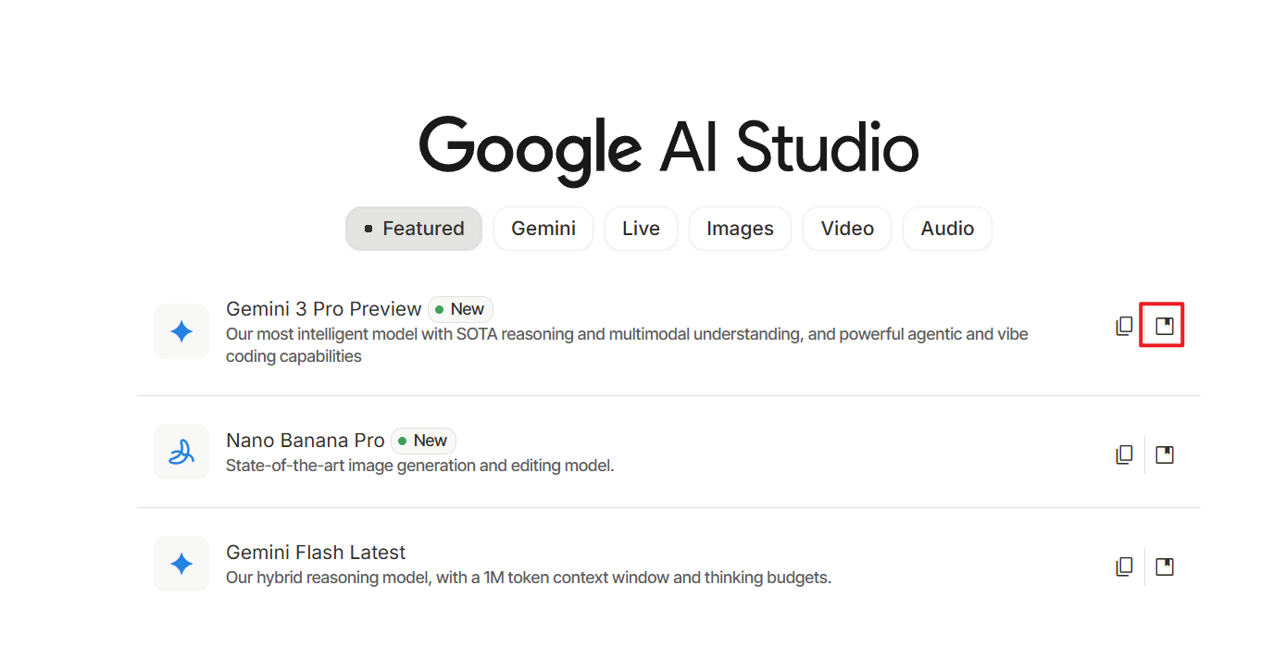Switch to the Live tab

pos(641,228)
